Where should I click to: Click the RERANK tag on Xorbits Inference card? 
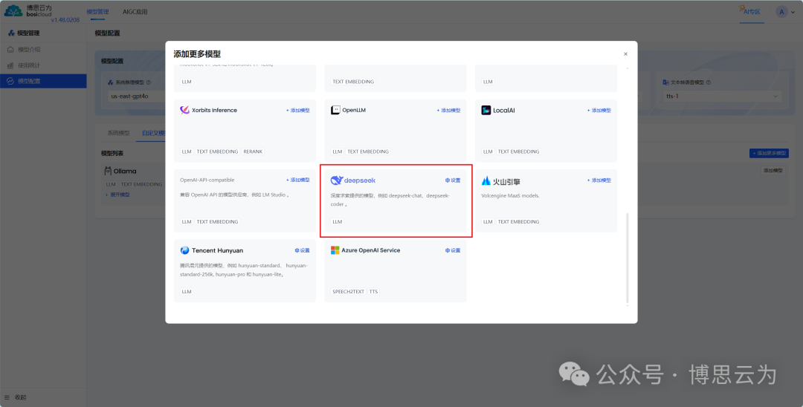(x=253, y=152)
